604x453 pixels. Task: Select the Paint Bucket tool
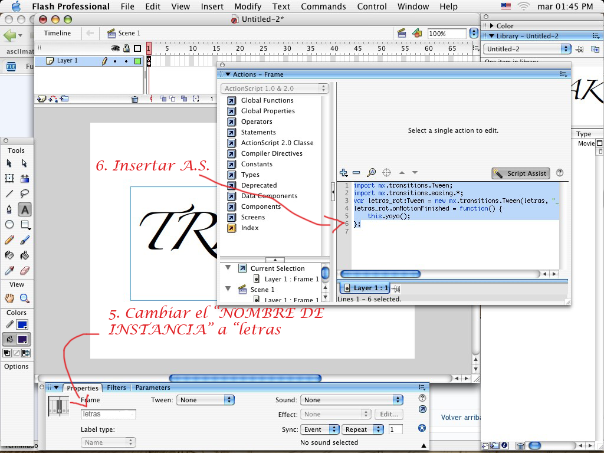pos(25,255)
